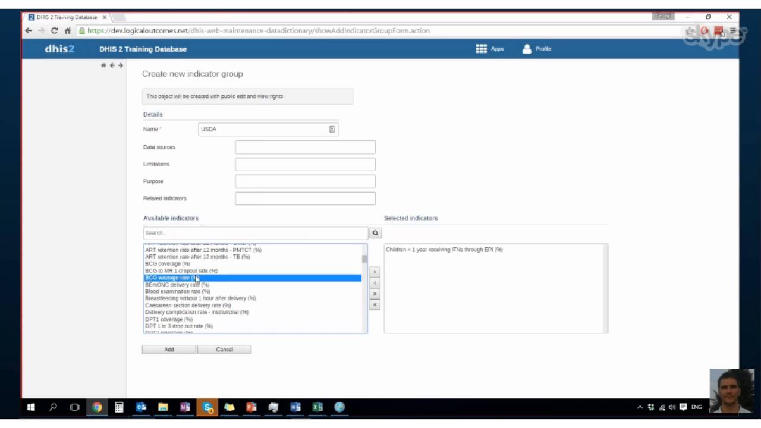Open the Windows Start menu
The image size is (761, 428).
(31, 407)
